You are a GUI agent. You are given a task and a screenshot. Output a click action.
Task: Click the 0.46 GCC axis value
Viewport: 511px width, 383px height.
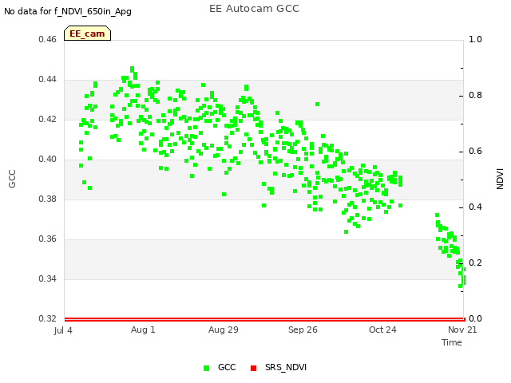click(48, 40)
